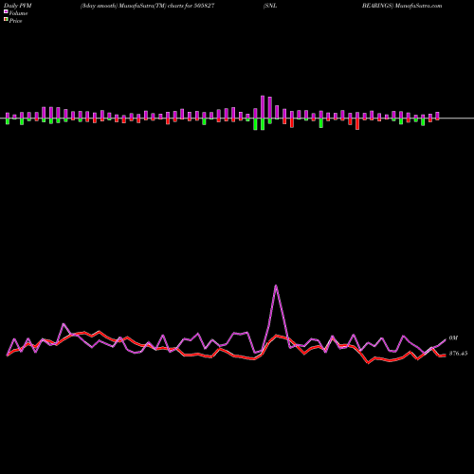Click the tallest magenta volume spike peak

(x=276, y=286)
